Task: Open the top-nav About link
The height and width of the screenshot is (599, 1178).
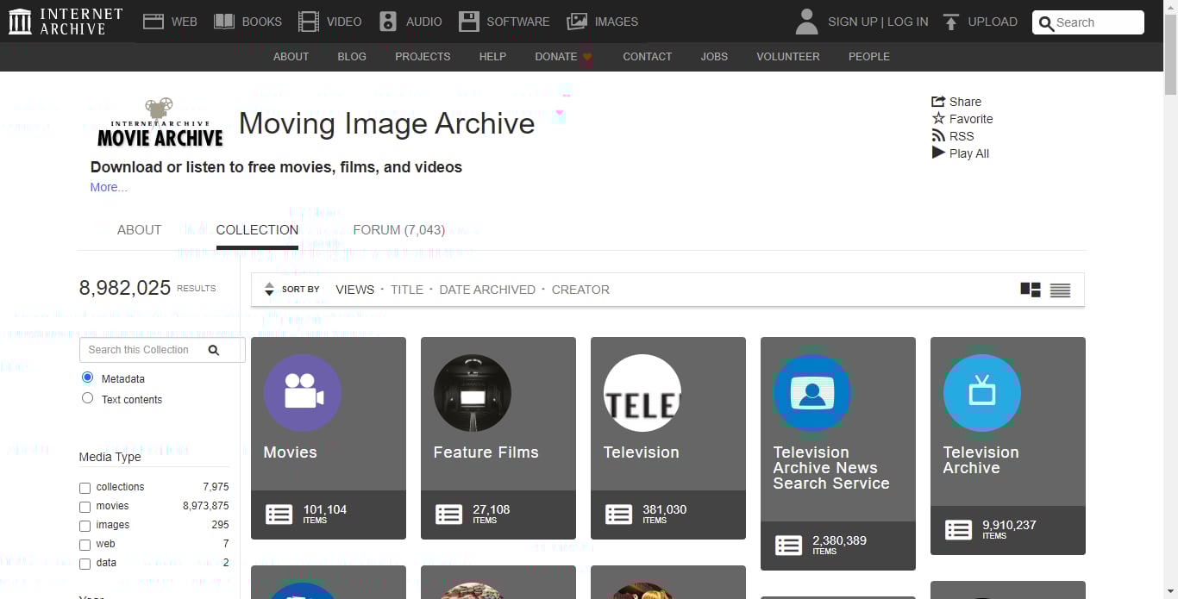Action: click(291, 57)
